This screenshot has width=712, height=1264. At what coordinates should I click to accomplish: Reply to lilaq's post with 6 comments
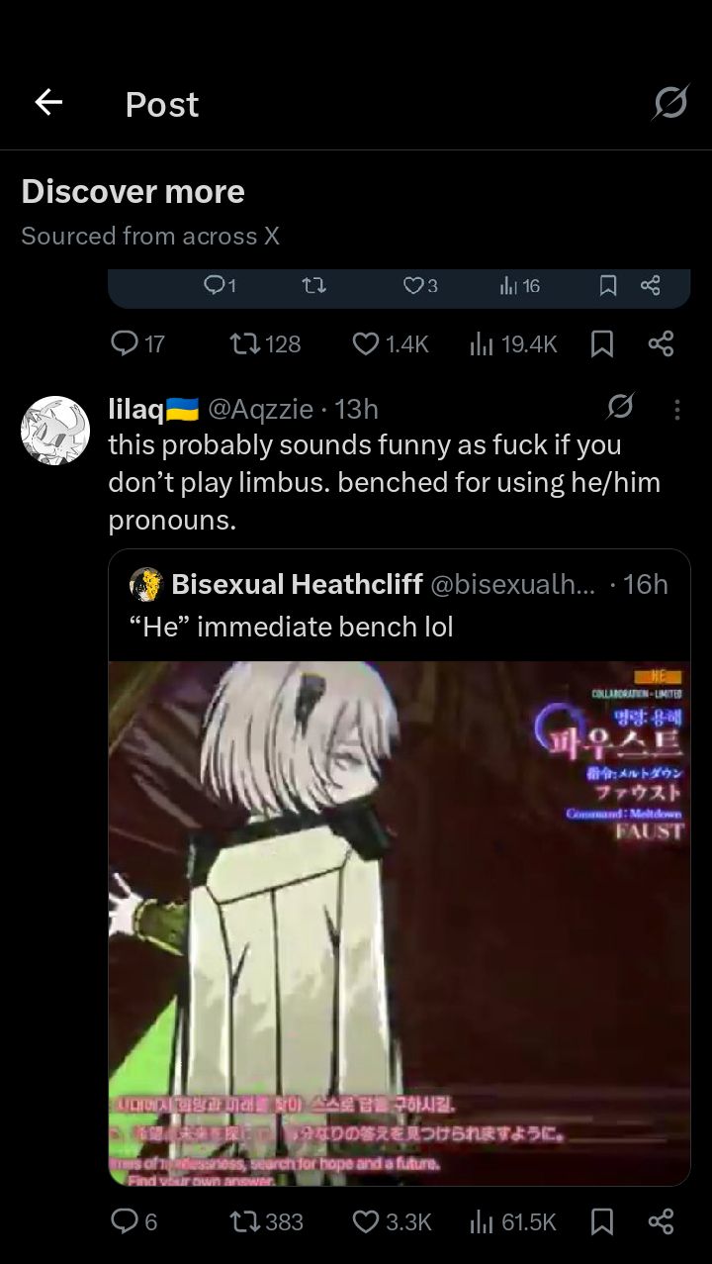tap(133, 1222)
